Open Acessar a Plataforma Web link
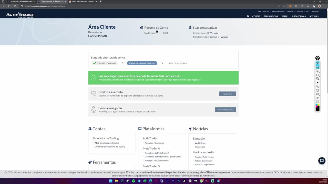The width and height of the screenshot is (328, 184). [x=157, y=160]
